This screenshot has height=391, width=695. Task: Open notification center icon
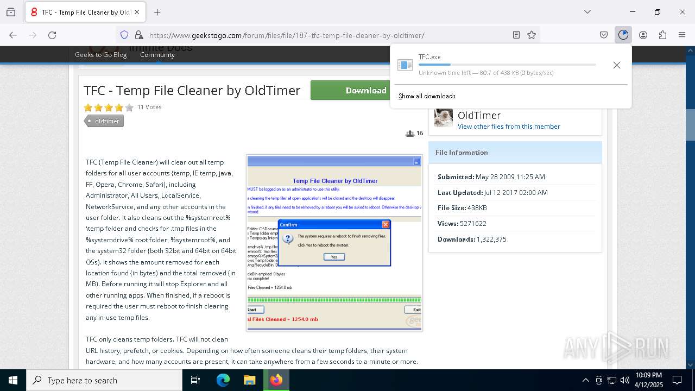click(x=677, y=380)
